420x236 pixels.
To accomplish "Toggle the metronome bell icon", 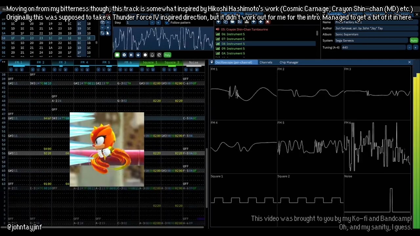I will click(152, 55).
